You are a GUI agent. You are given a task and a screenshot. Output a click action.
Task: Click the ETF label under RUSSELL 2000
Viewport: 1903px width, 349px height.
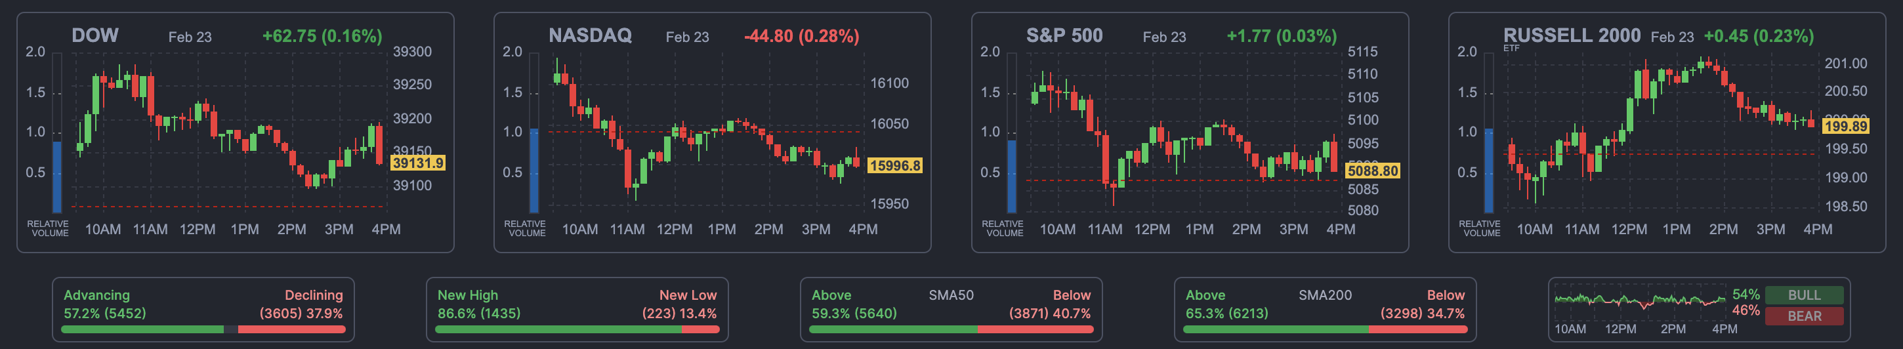click(1511, 48)
